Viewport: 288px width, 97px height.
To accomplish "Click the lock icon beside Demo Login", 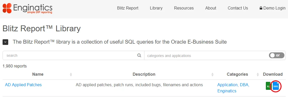I will point(261,8).
